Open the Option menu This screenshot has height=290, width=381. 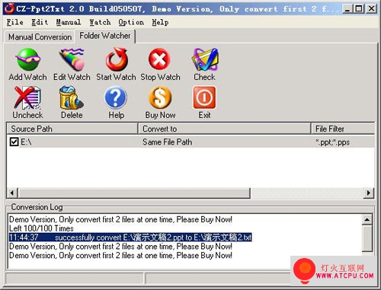click(131, 22)
